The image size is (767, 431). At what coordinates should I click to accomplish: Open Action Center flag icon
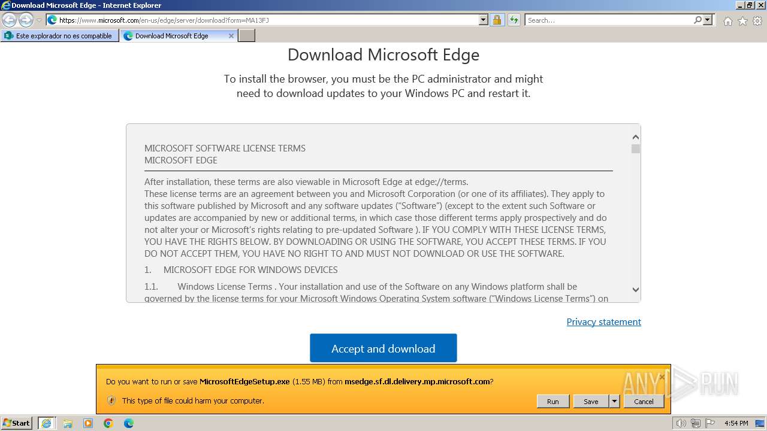click(x=710, y=423)
